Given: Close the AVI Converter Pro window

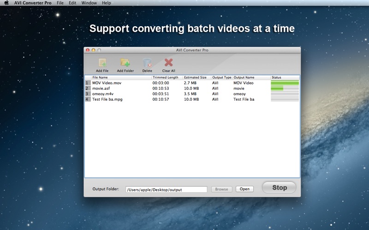Looking at the screenshot, I should pos(88,50).
